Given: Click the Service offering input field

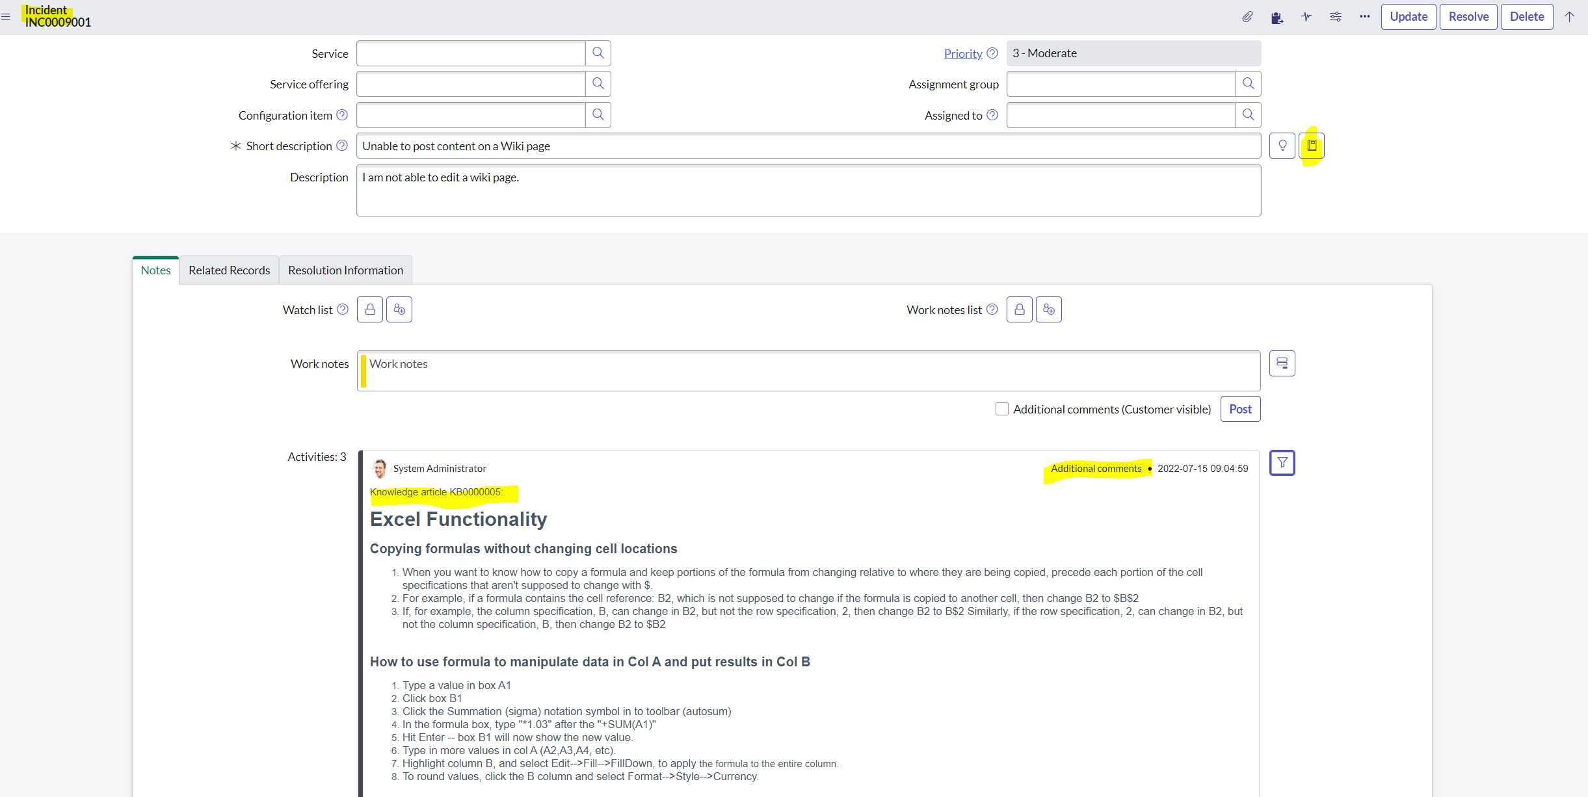Looking at the screenshot, I should coord(471,84).
